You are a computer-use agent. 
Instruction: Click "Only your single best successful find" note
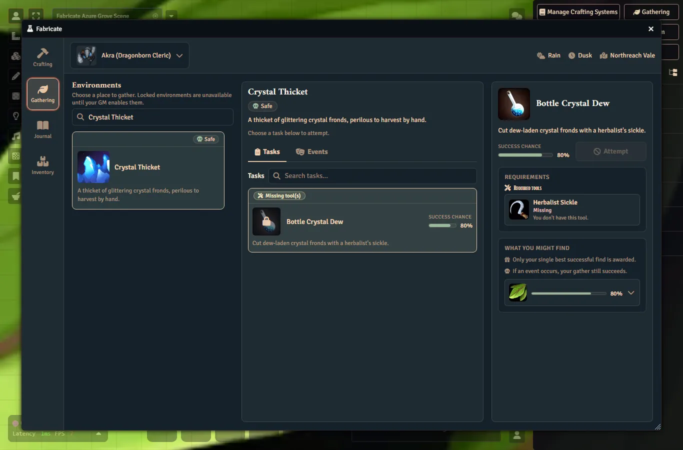(x=574, y=259)
